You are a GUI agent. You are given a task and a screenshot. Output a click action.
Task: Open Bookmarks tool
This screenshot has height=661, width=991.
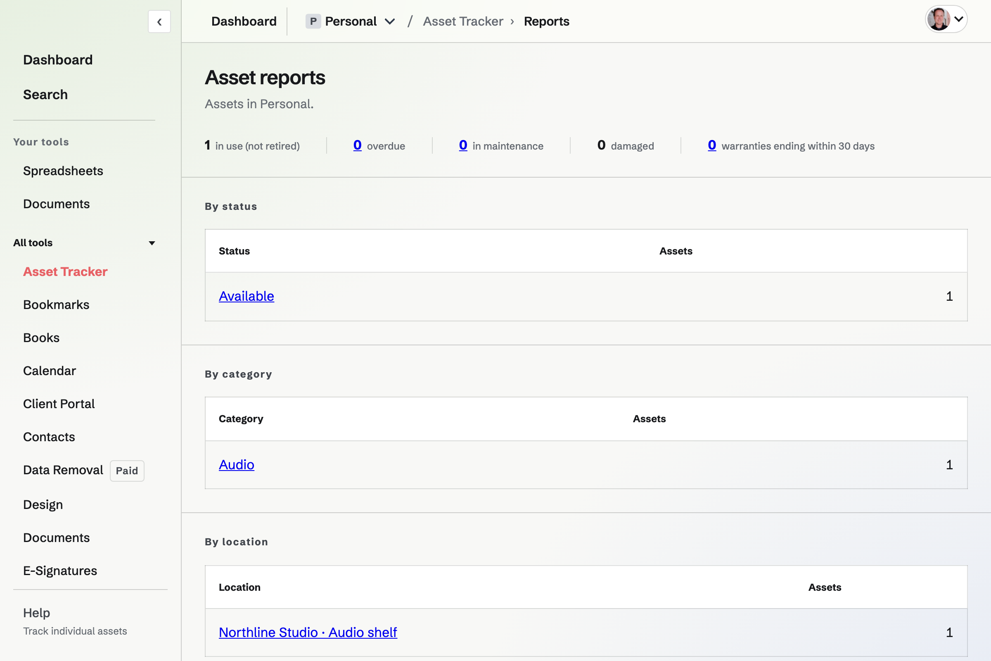tap(57, 304)
